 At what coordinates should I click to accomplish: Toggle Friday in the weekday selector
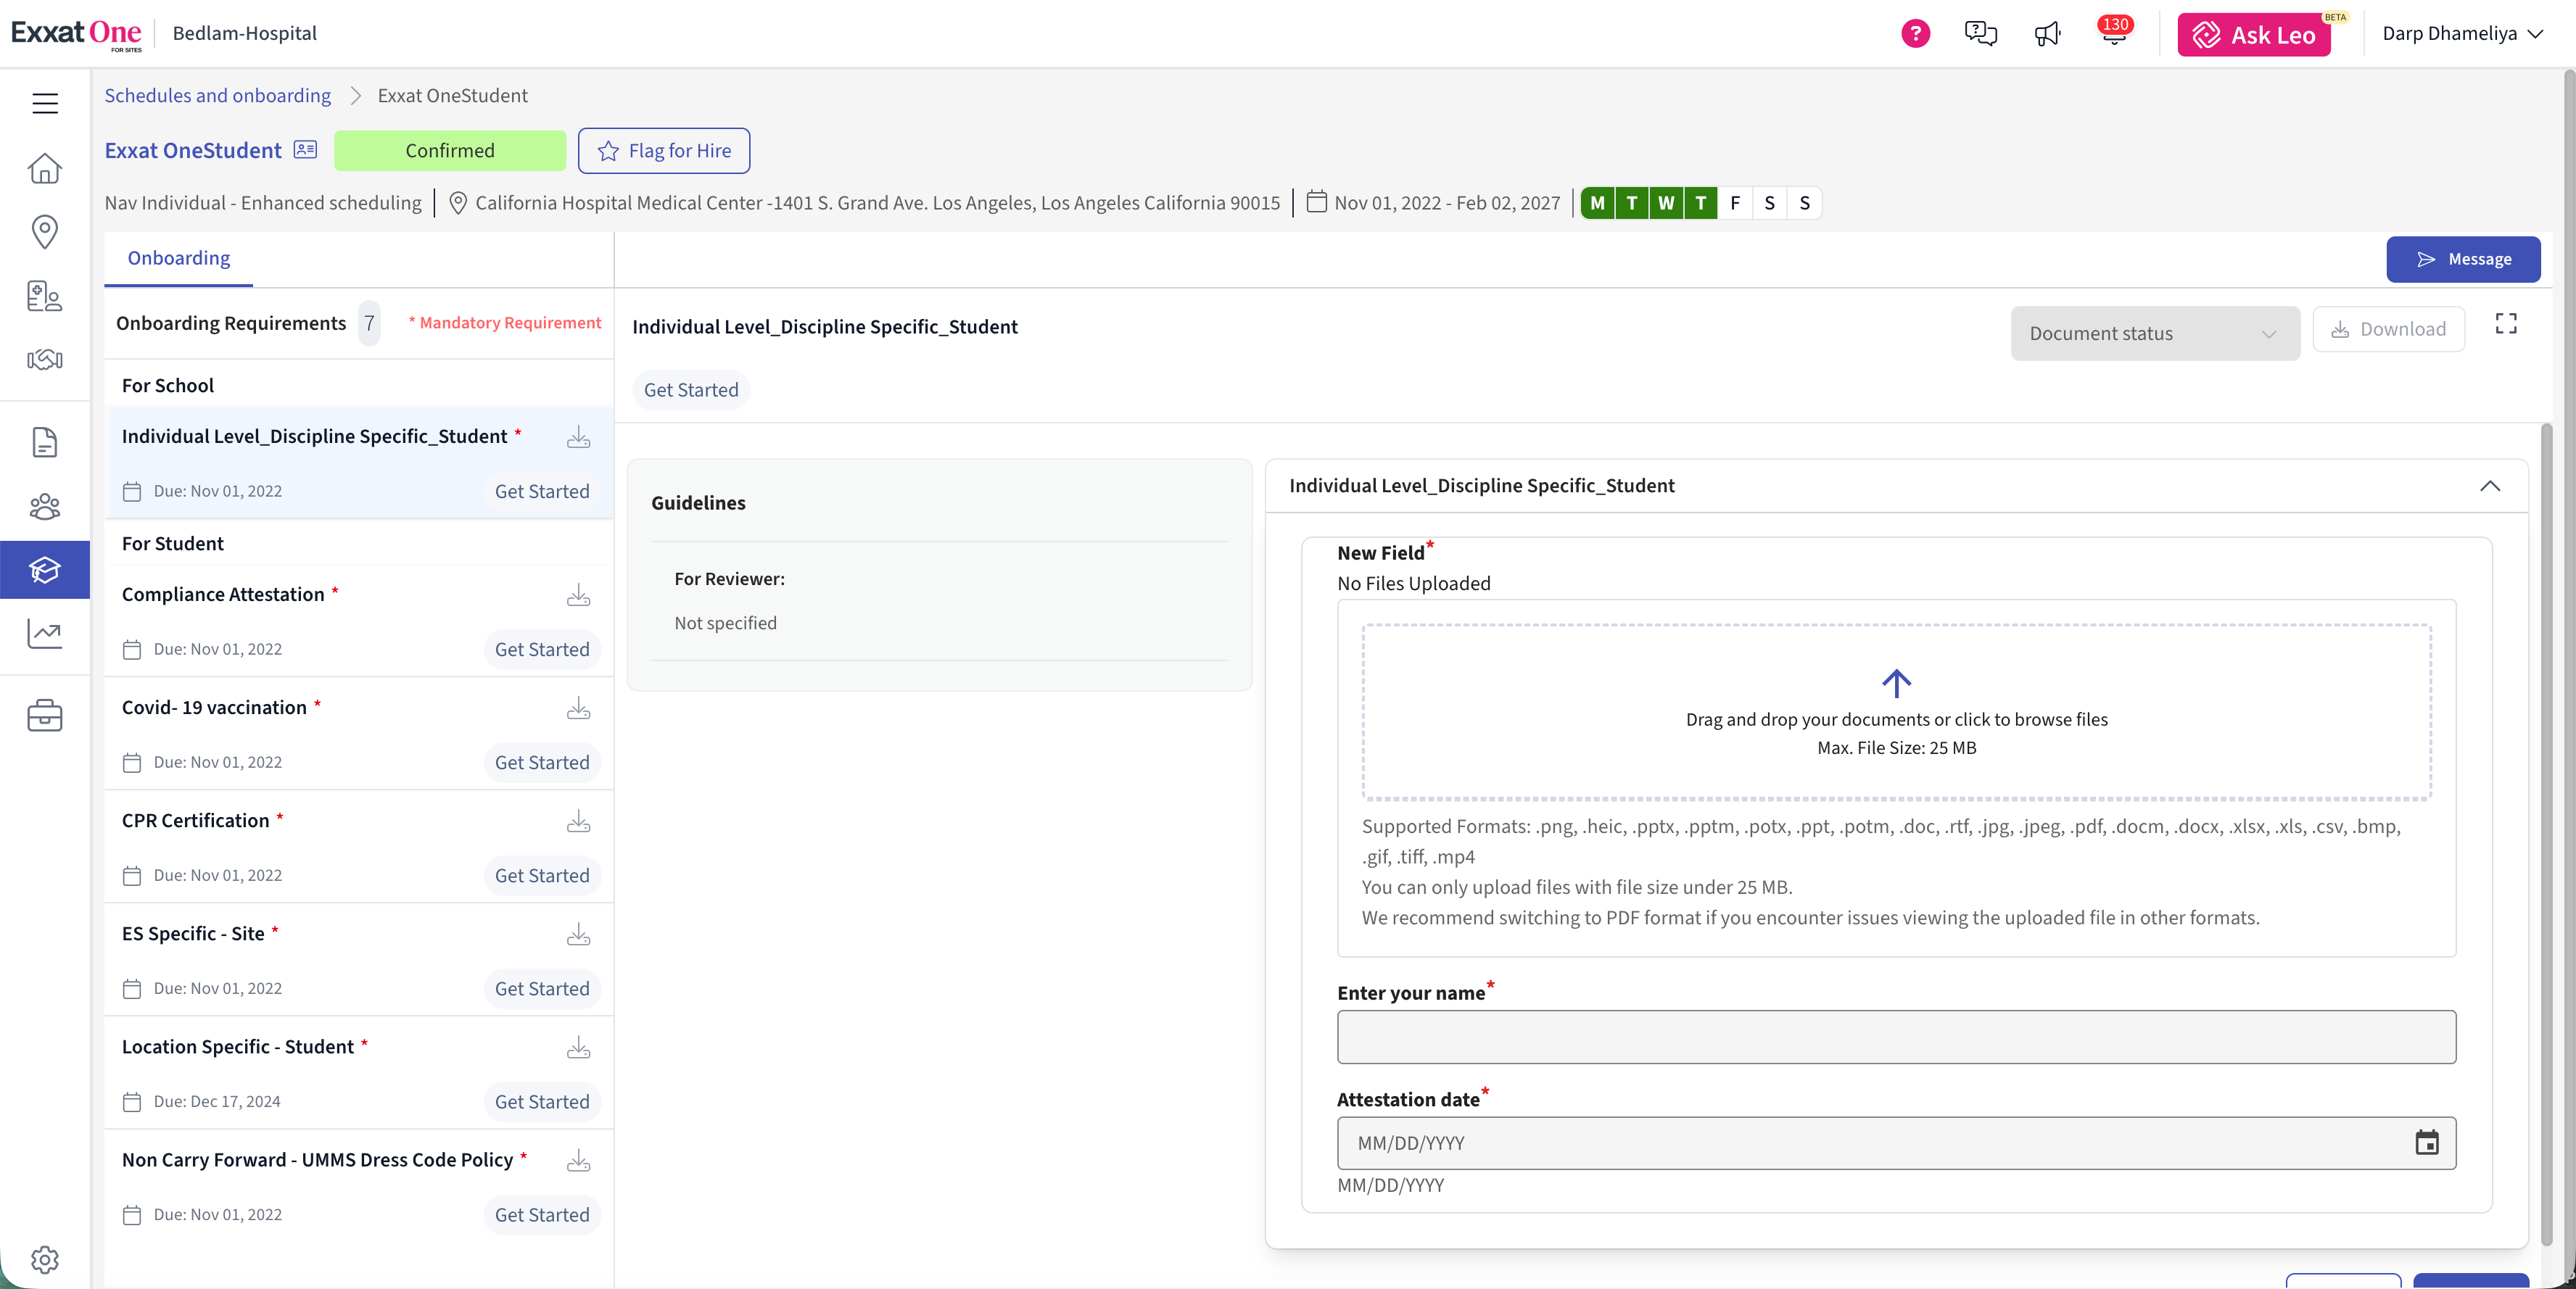tap(1735, 203)
